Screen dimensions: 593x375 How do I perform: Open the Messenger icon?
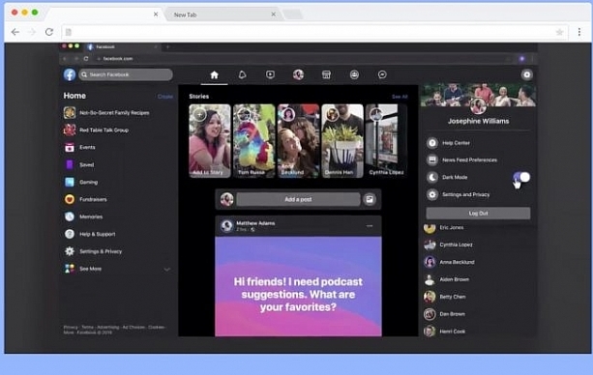point(382,74)
